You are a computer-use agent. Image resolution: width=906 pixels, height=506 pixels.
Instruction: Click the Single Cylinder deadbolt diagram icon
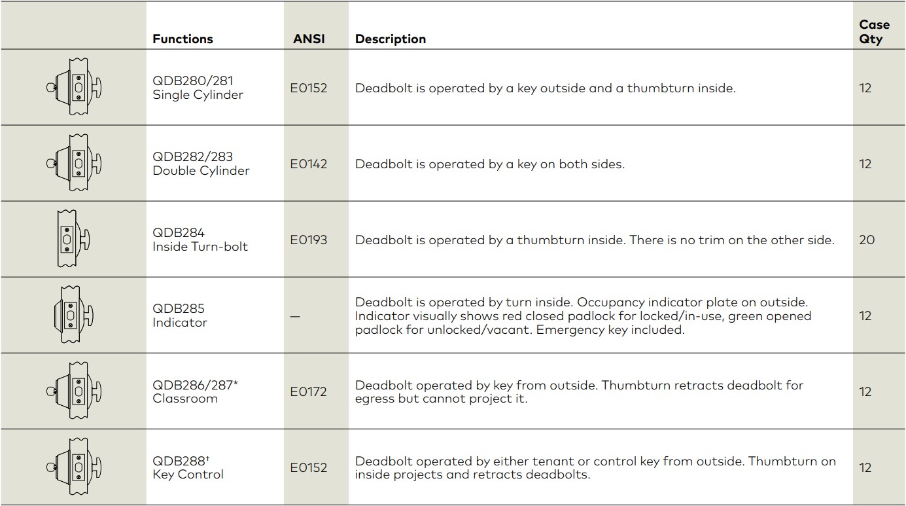click(x=74, y=88)
